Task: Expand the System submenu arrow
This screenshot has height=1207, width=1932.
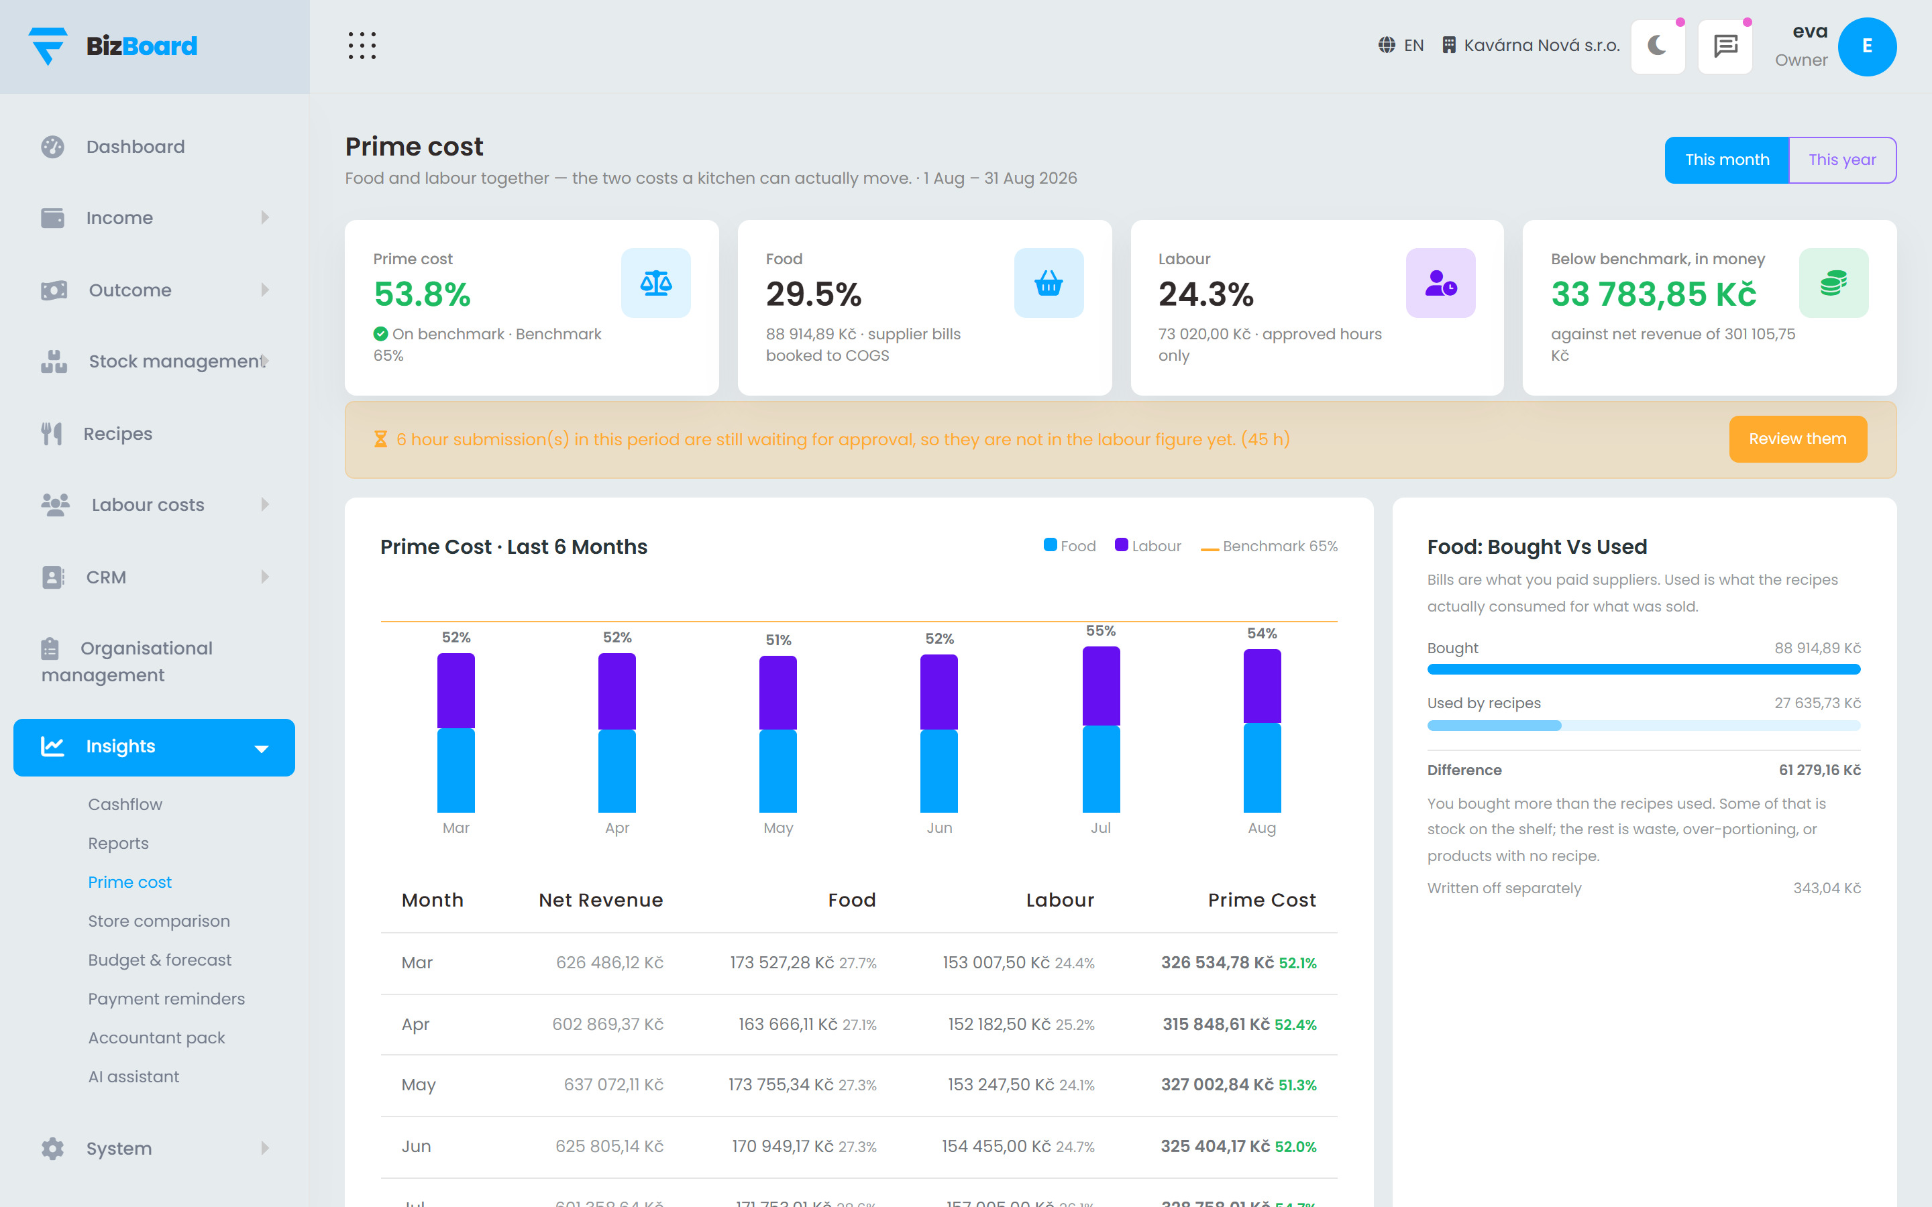Action: 265,1148
